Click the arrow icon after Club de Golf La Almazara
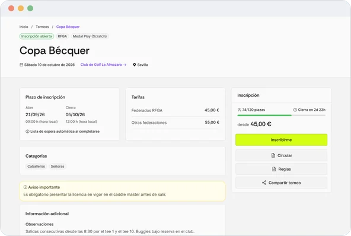Image resolution: width=351 pixels, height=236 pixels. pyautogui.click(x=125, y=65)
